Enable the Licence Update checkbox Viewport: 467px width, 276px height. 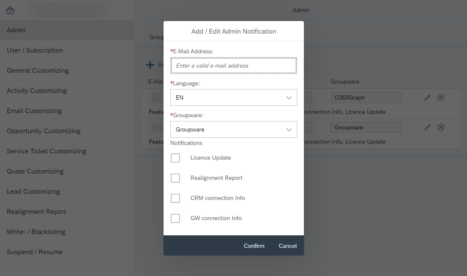[x=175, y=158]
